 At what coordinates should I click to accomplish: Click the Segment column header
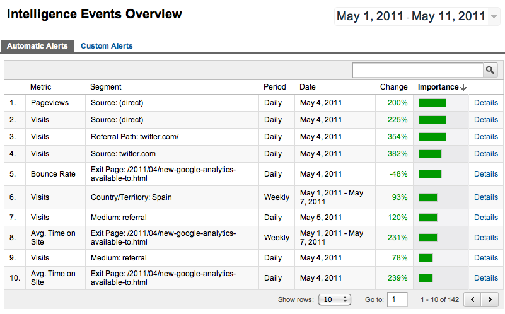[106, 87]
